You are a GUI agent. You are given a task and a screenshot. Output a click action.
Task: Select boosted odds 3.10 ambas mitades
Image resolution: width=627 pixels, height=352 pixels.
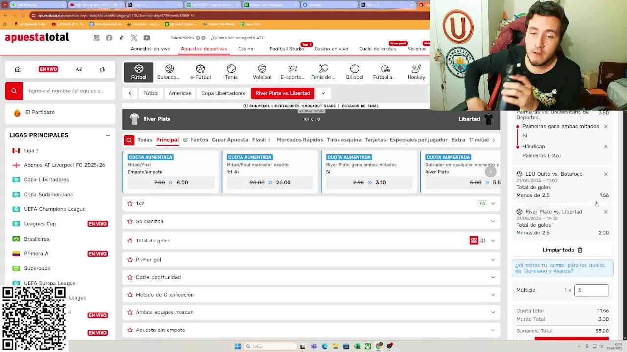tap(369, 182)
